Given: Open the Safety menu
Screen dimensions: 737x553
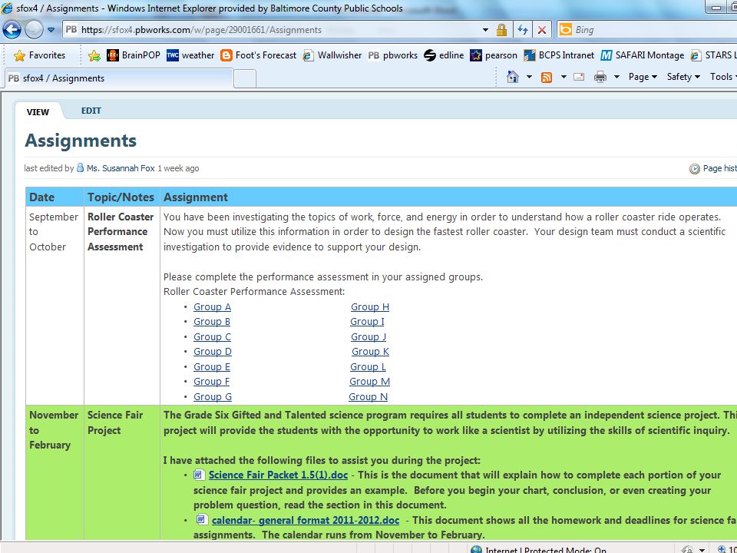Looking at the screenshot, I should (683, 77).
